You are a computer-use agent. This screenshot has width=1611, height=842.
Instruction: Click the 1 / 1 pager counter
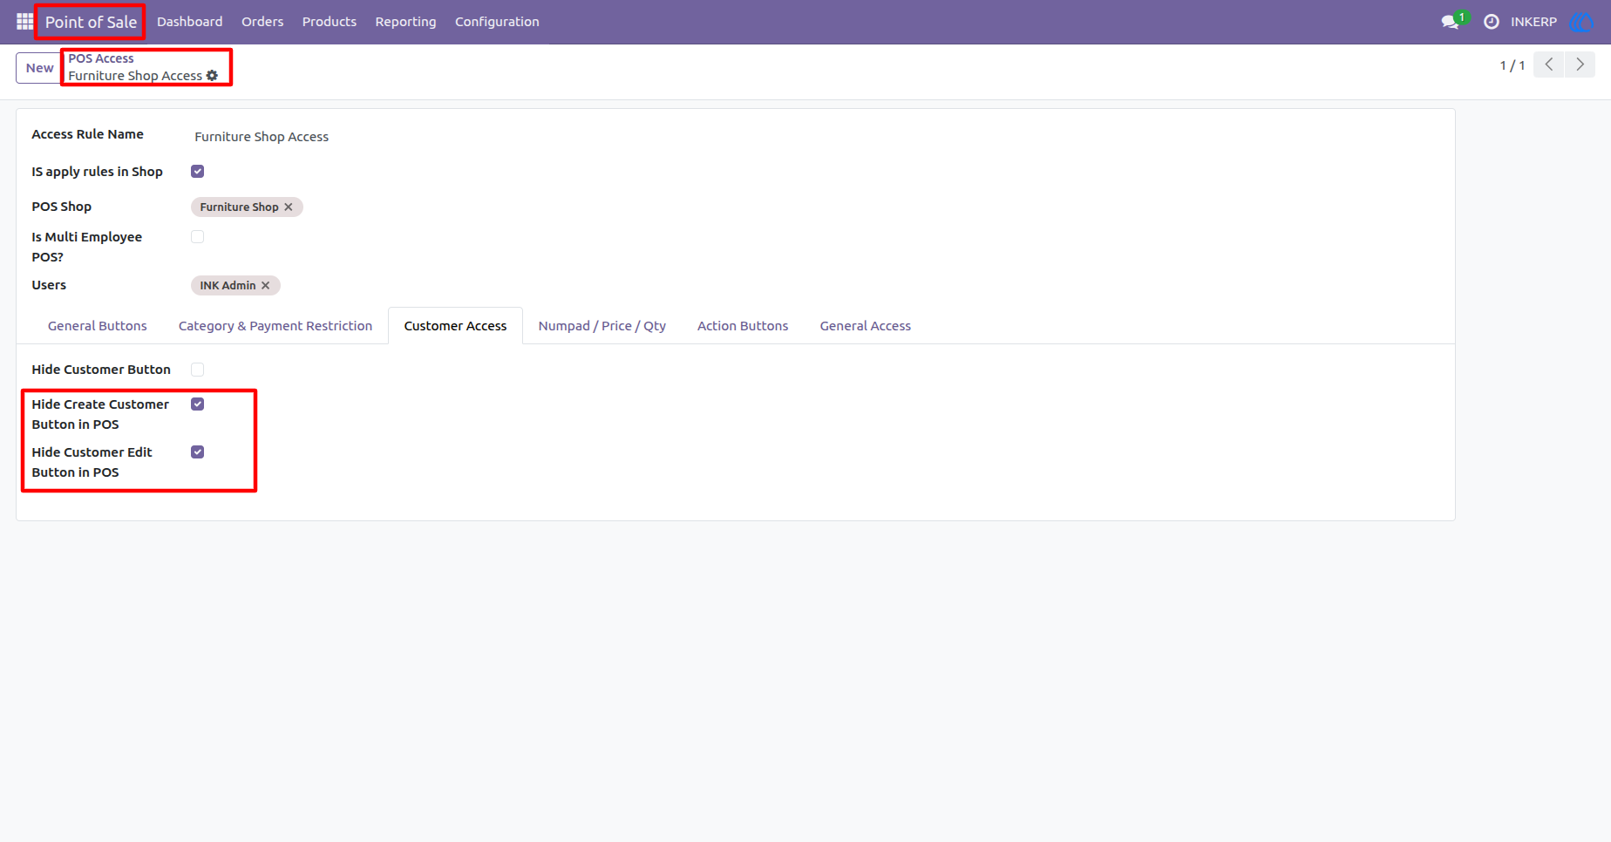coord(1512,65)
